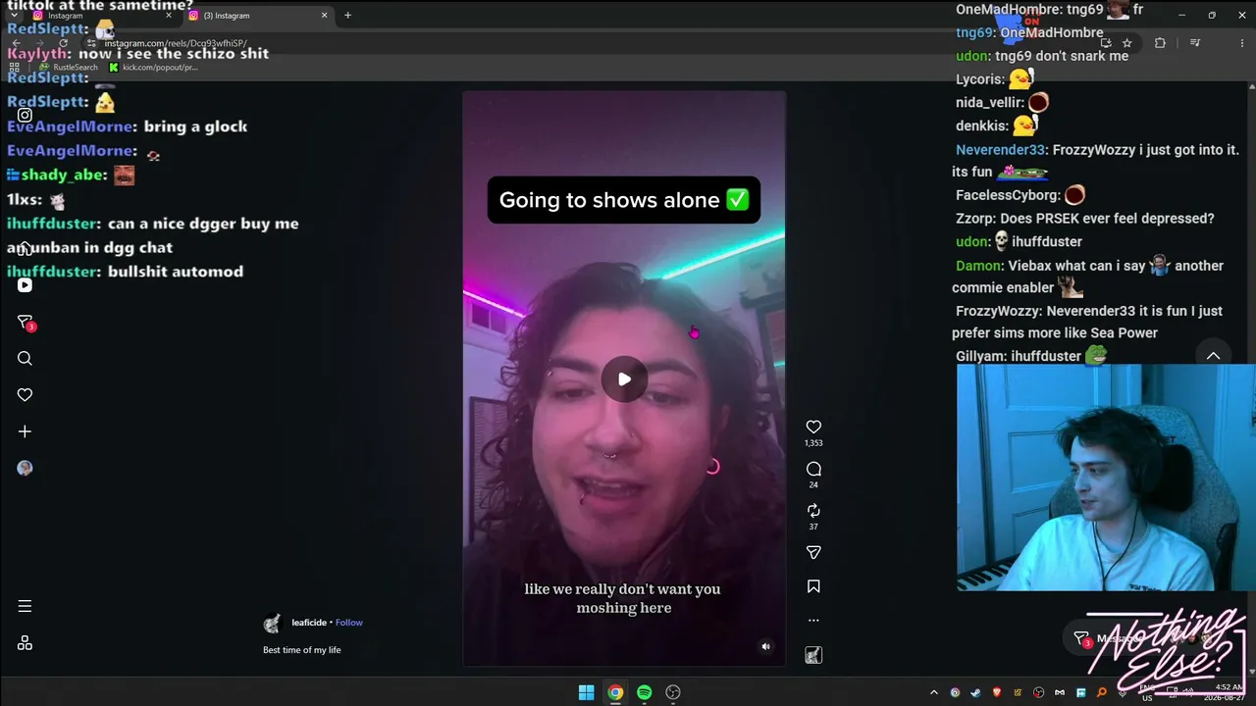Open a new browser tab
Screen dimensions: 1256x706
pyautogui.click(x=347, y=16)
